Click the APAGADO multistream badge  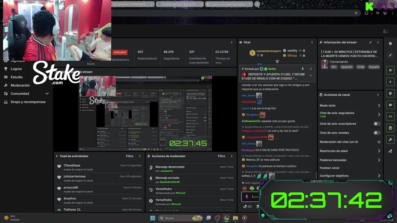(x=120, y=52)
